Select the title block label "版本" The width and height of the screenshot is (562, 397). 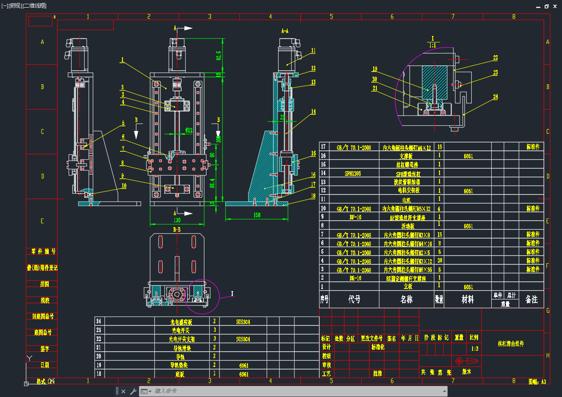tap(466, 372)
